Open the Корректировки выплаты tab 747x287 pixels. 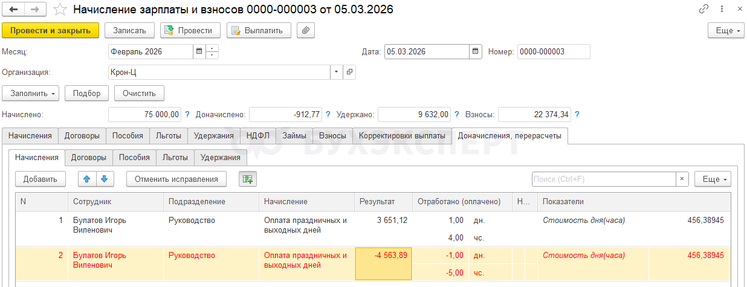click(402, 136)
